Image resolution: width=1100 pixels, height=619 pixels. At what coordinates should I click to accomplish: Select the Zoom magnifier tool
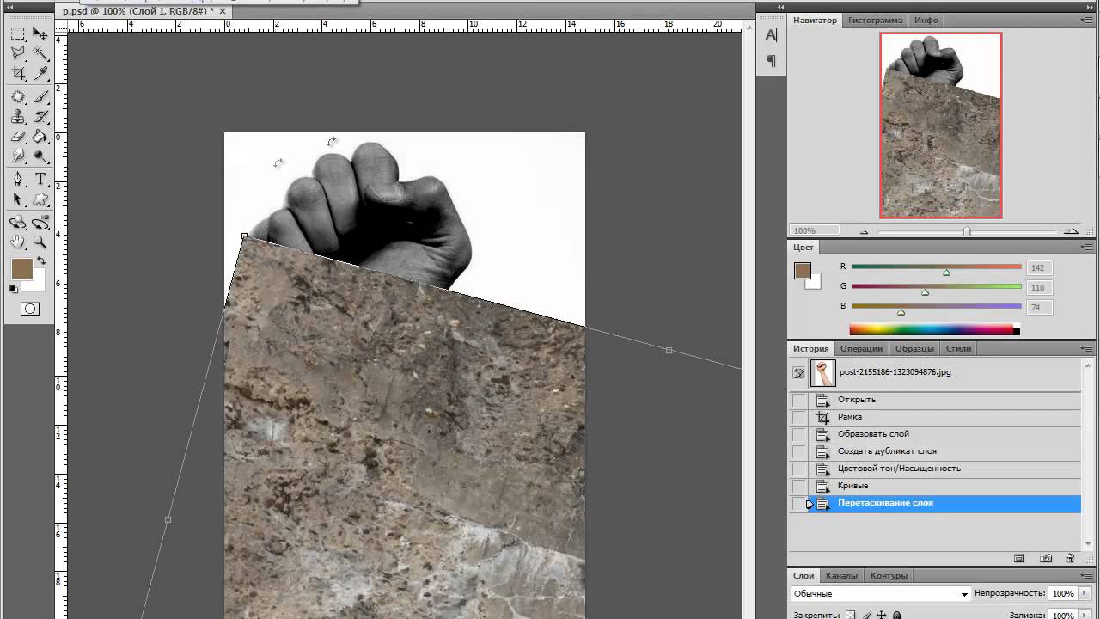pyautogui.click(x=40, y=242)
